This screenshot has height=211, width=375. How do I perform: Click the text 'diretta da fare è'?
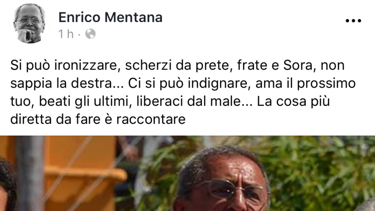point(61,120)
